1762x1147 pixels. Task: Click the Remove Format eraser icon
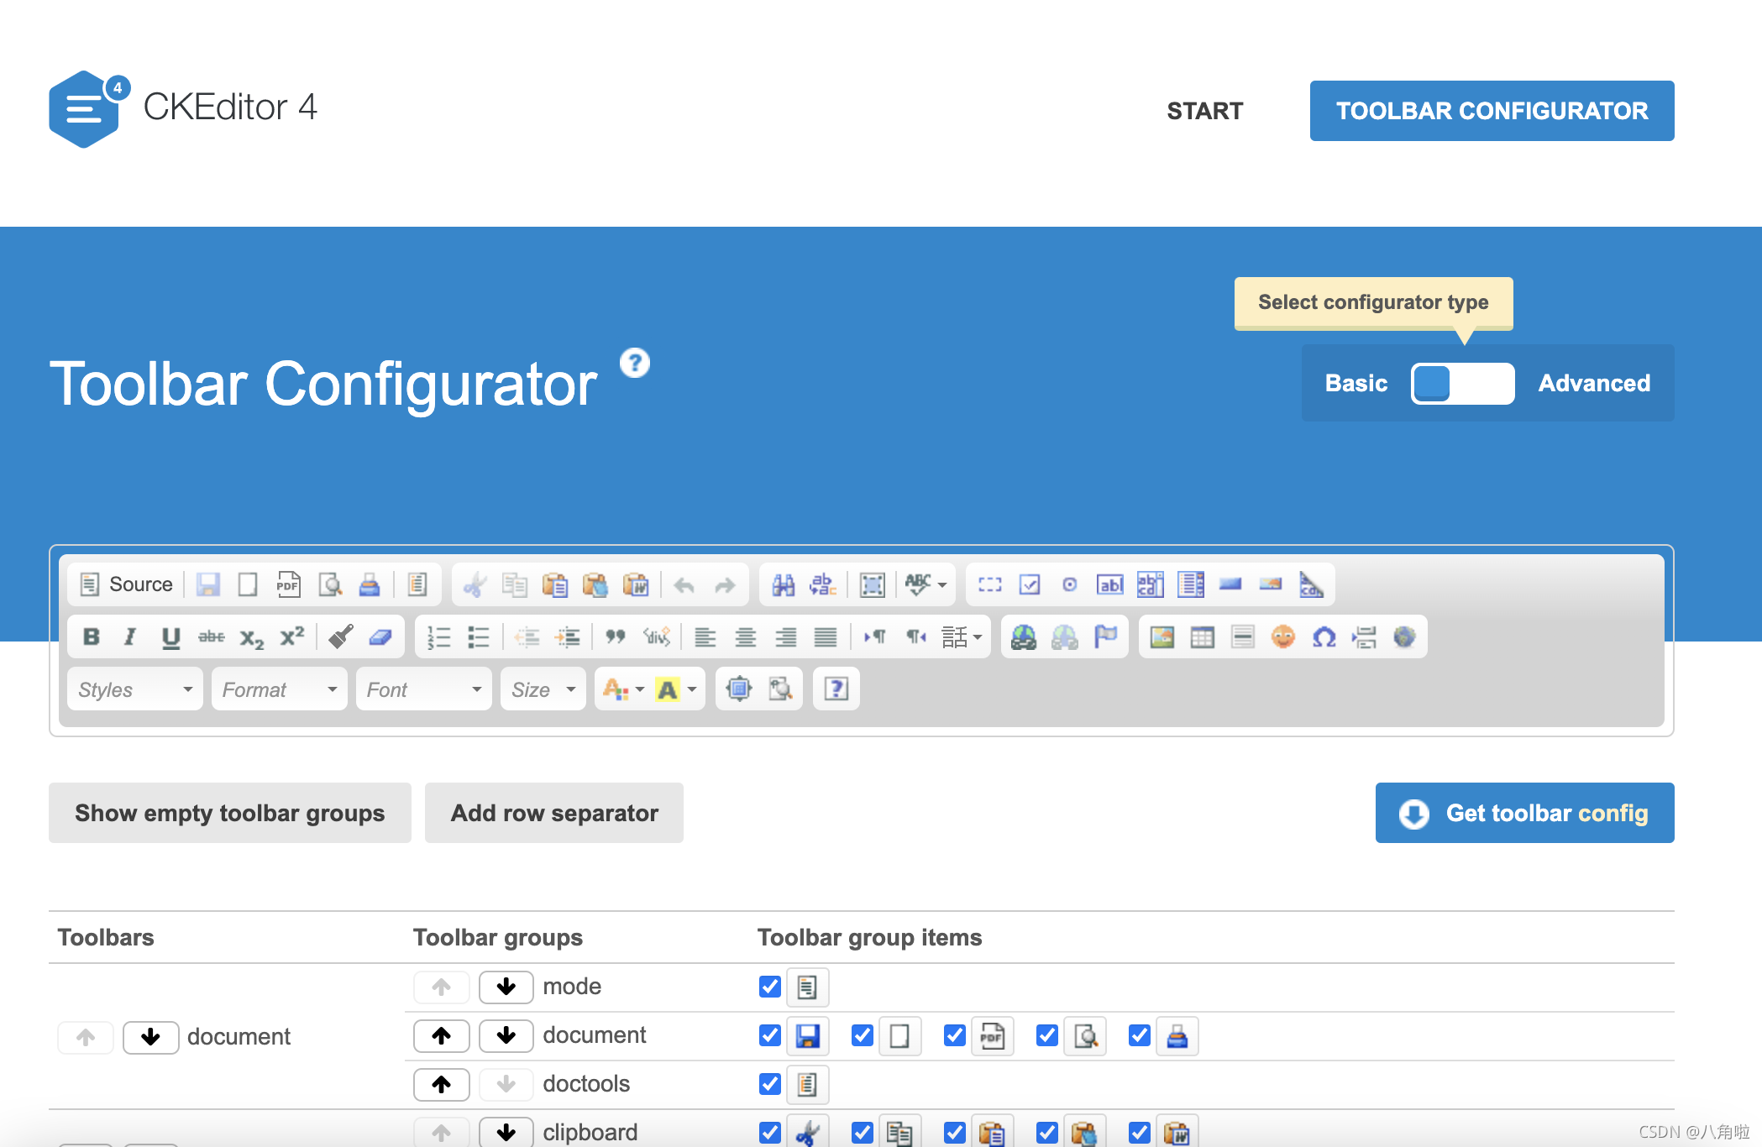point(380,637)
